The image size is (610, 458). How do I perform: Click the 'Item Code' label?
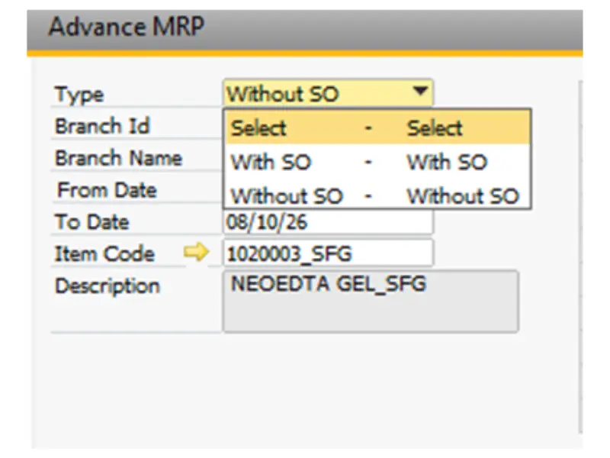104,254
